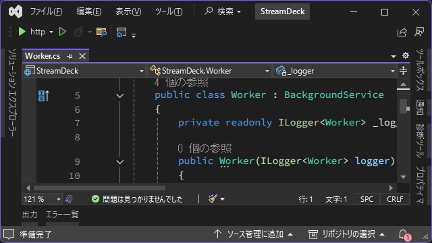432x243 pixels.
Task: Click Start Without Debugging outline play icon
Action: pos(63,32)
